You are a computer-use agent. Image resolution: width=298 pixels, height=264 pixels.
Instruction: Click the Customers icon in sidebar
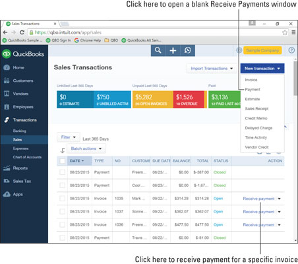click(7, 81)
